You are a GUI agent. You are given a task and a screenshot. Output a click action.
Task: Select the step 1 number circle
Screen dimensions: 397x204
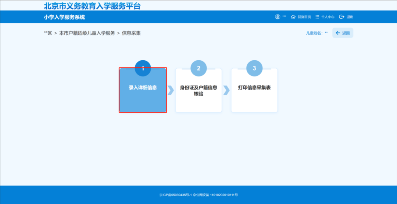143,68
